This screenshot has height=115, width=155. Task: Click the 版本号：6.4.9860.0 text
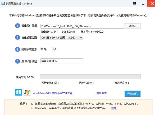click(x=92, y=32)
